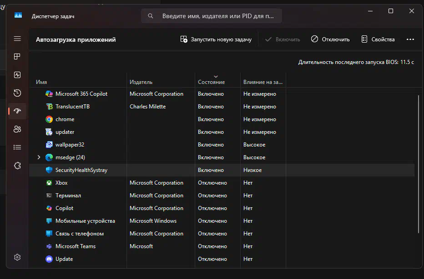Click the search input field
The width and height of the screenshot is (424, 279).
click(217, 16)
